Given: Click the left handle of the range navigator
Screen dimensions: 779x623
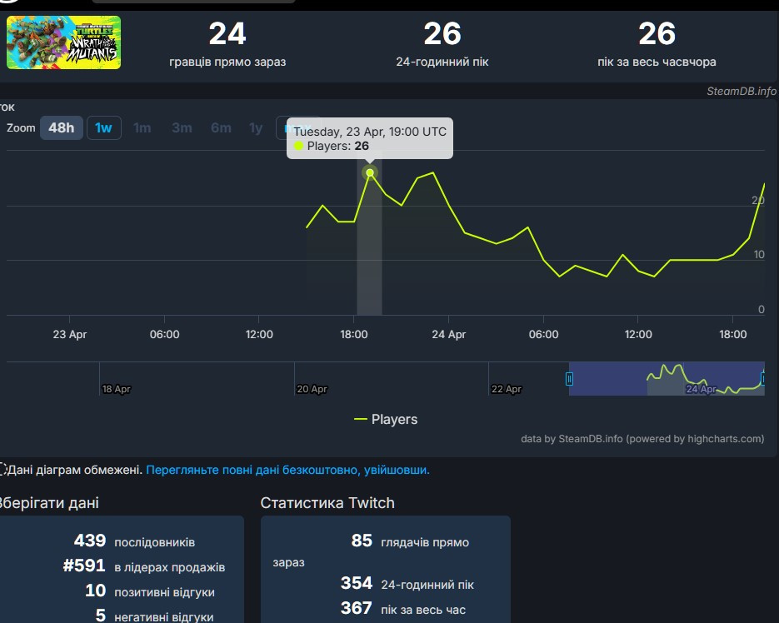Looking at the screenshot, I should (570, 379).
